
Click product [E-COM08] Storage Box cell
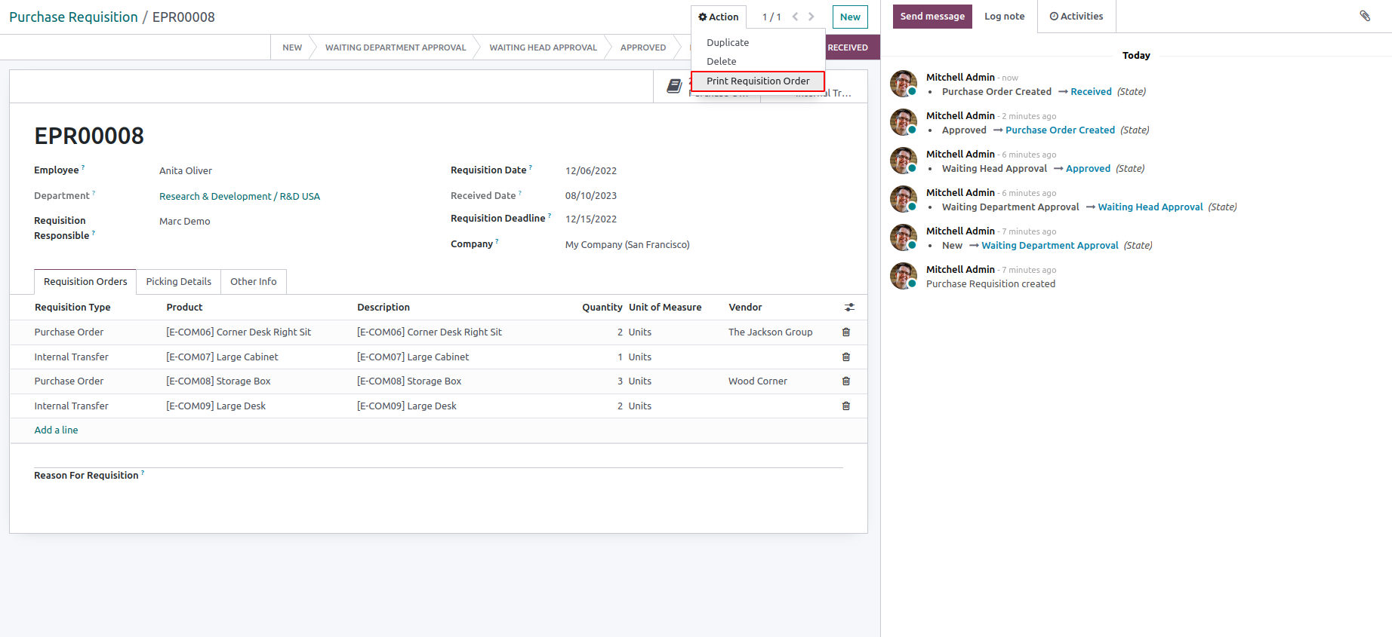click(x=218, y=381)
